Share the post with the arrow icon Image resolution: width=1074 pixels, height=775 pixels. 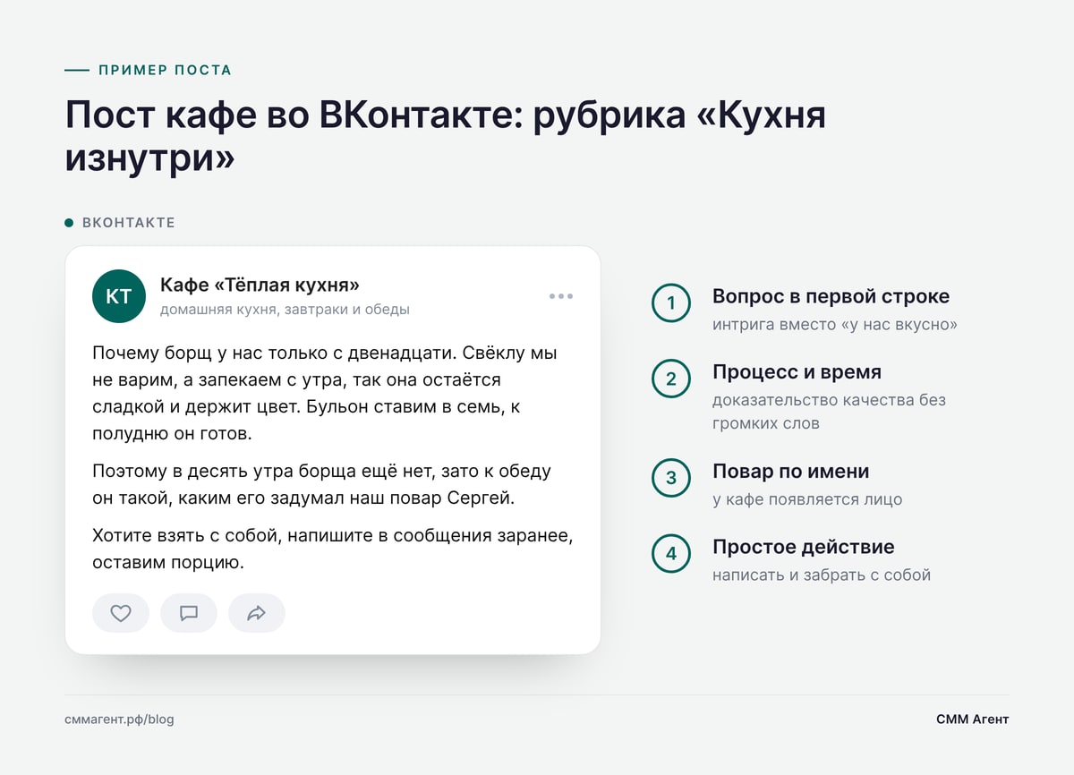point(257,613)
